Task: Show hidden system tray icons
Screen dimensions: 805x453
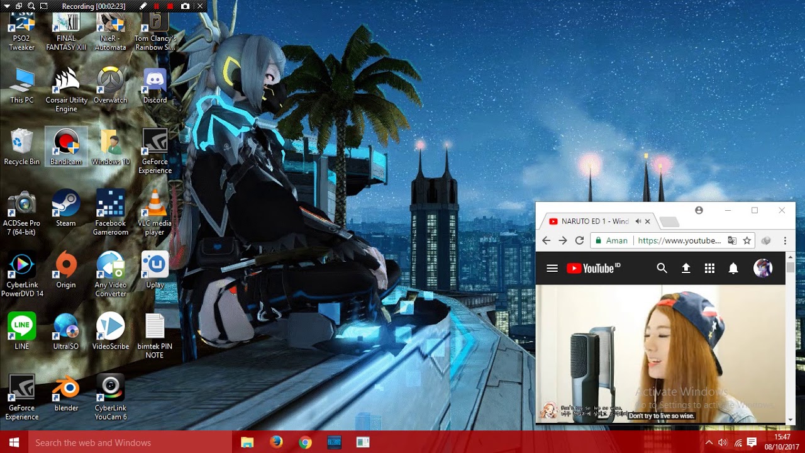Action: (x=709, y=442)
